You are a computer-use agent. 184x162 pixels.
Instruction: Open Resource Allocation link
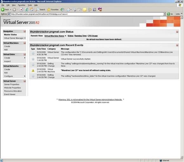pyautogui.click(x=13, y=91)
